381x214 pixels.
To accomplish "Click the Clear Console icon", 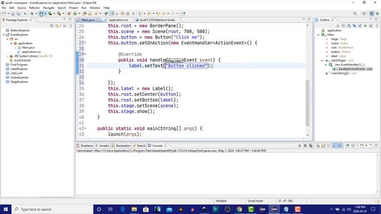I will click(318, 146).
